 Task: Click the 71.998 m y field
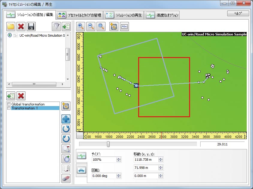pyautogui.click(x=146, y=168)
